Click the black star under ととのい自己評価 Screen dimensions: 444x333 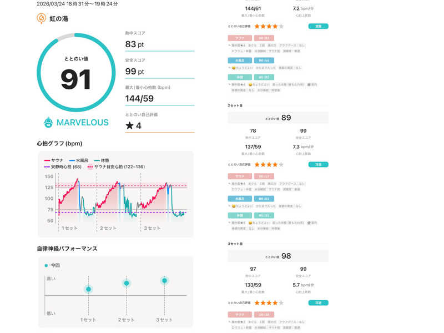pos(129,125)
